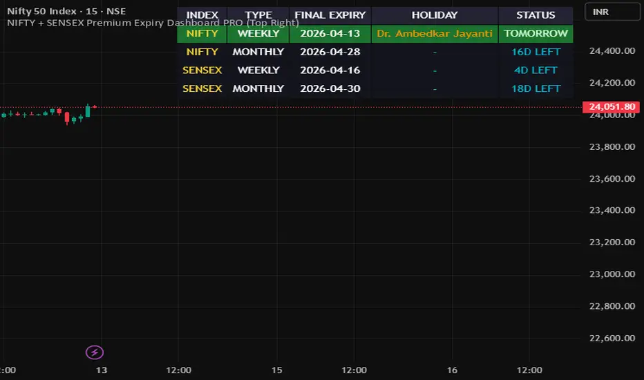Click the 18D LEFT status
The height and width of the screenshot is (380, 644).
(x=536, y=88)
